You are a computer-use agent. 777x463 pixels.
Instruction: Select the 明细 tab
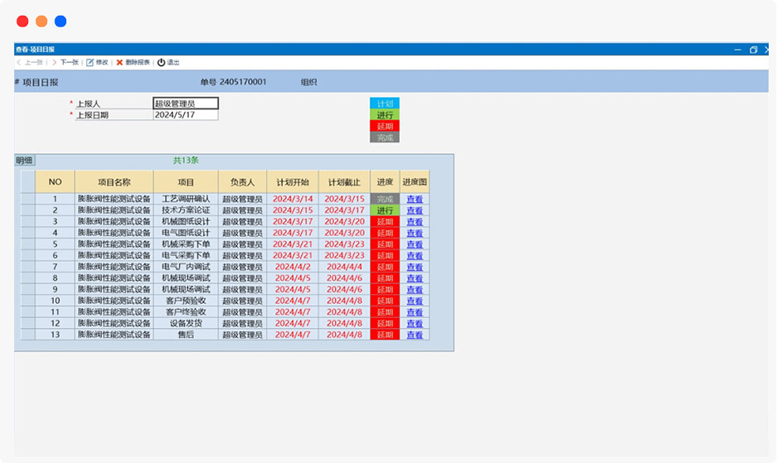coord(24,160)
